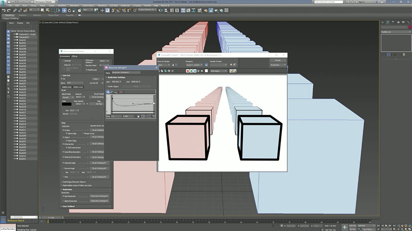Enable the Alpha Reduction checkbox
Image resolution: width=412 pixels, height=231 pixels.
63,201
